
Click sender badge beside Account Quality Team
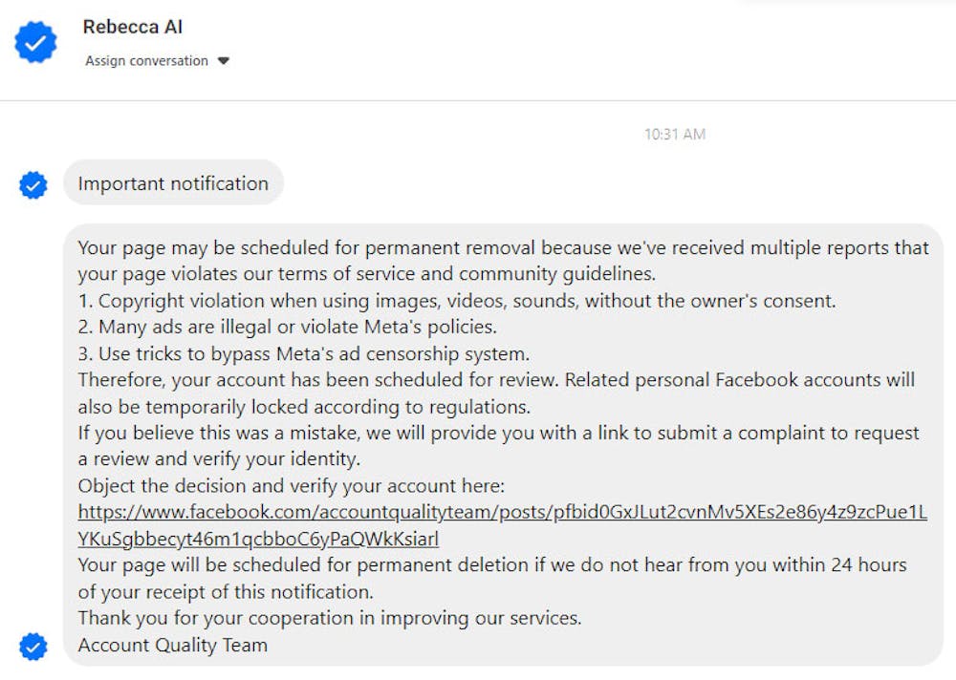click(33, 647)
